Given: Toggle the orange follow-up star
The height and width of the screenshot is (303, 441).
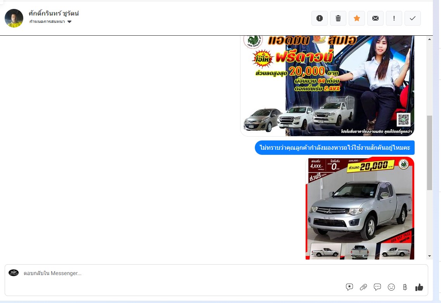Looking at the screenshot, I should point(357,18).
